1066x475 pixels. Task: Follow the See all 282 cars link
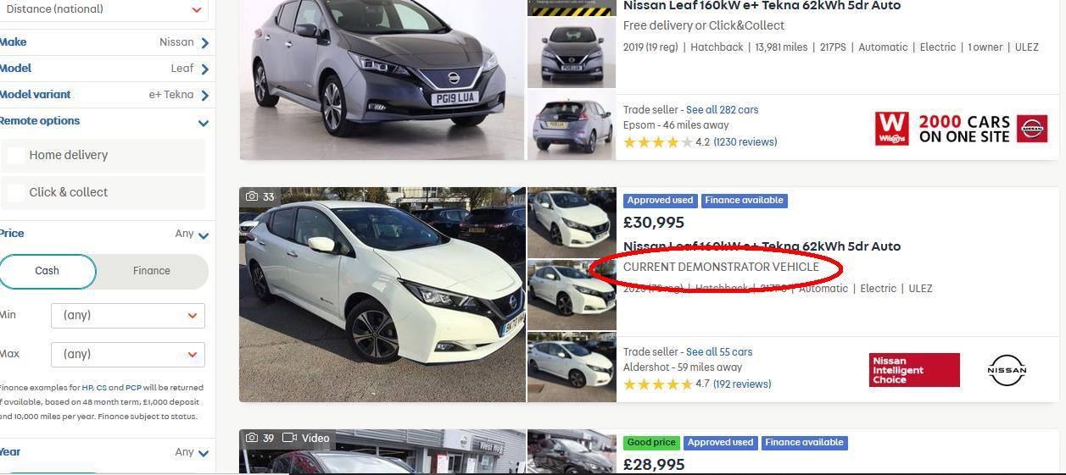722,110
